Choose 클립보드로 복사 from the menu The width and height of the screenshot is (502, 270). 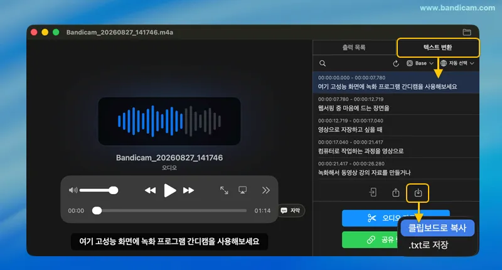pyautogui.click(x=437, y=228)
